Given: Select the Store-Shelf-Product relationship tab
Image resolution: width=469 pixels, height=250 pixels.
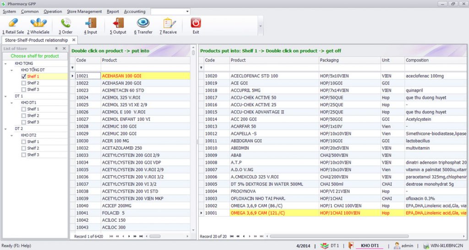Looking at the screenshot, I should point(36,40).
